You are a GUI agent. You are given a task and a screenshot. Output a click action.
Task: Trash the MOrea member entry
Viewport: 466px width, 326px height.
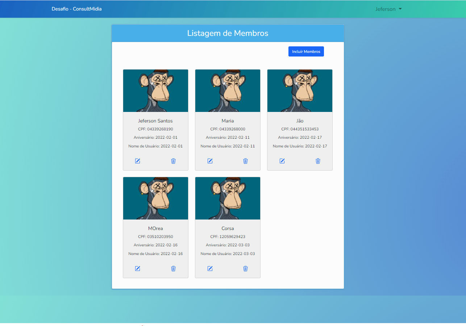(x=173, y=268)
